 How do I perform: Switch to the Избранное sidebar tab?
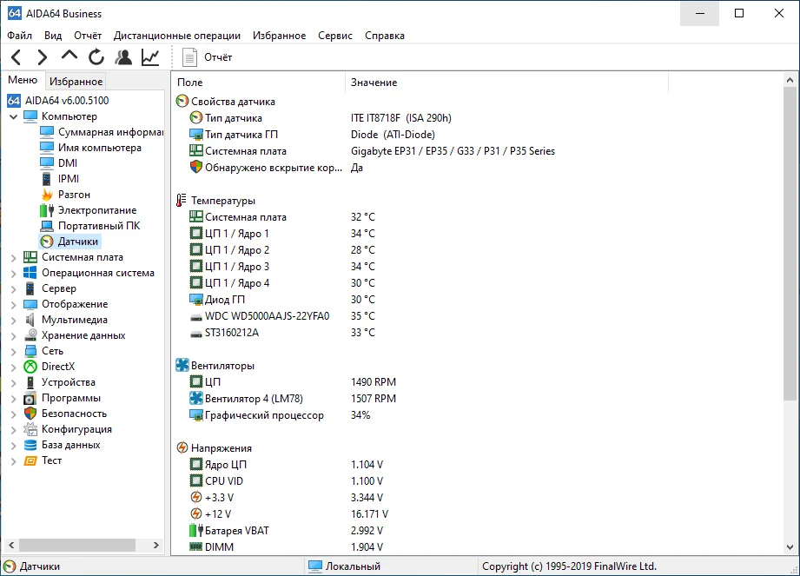coord(76,81)
